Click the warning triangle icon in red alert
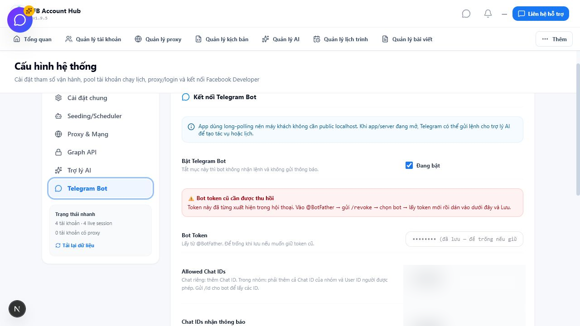Screen dimensions: 580x326 tap(191, 198)
